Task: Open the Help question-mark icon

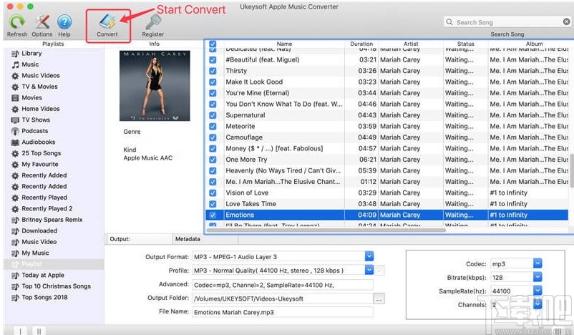Action: 64,22
